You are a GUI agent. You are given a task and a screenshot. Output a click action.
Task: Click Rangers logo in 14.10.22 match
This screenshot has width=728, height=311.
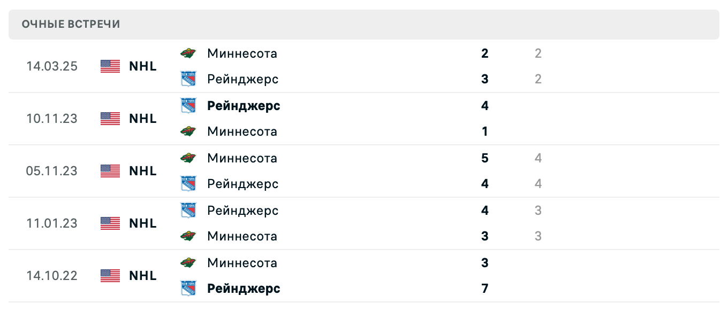188,289
